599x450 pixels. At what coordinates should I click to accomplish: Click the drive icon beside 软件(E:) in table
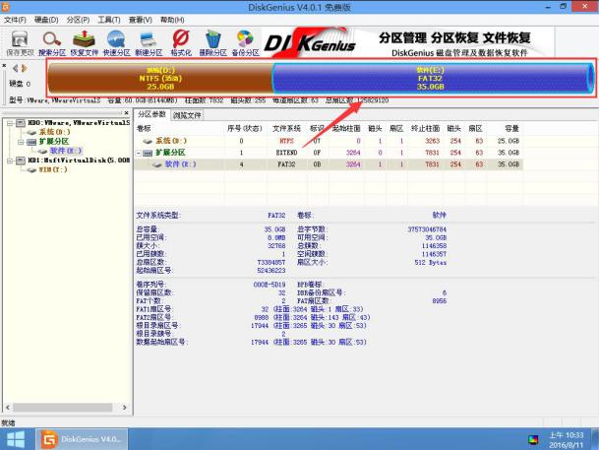[156, 164]
